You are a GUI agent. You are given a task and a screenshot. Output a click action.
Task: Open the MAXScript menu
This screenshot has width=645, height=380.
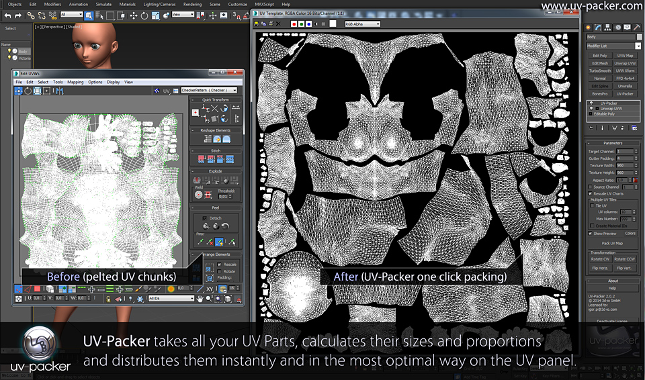pyautogui.click(x=264, y=4)
